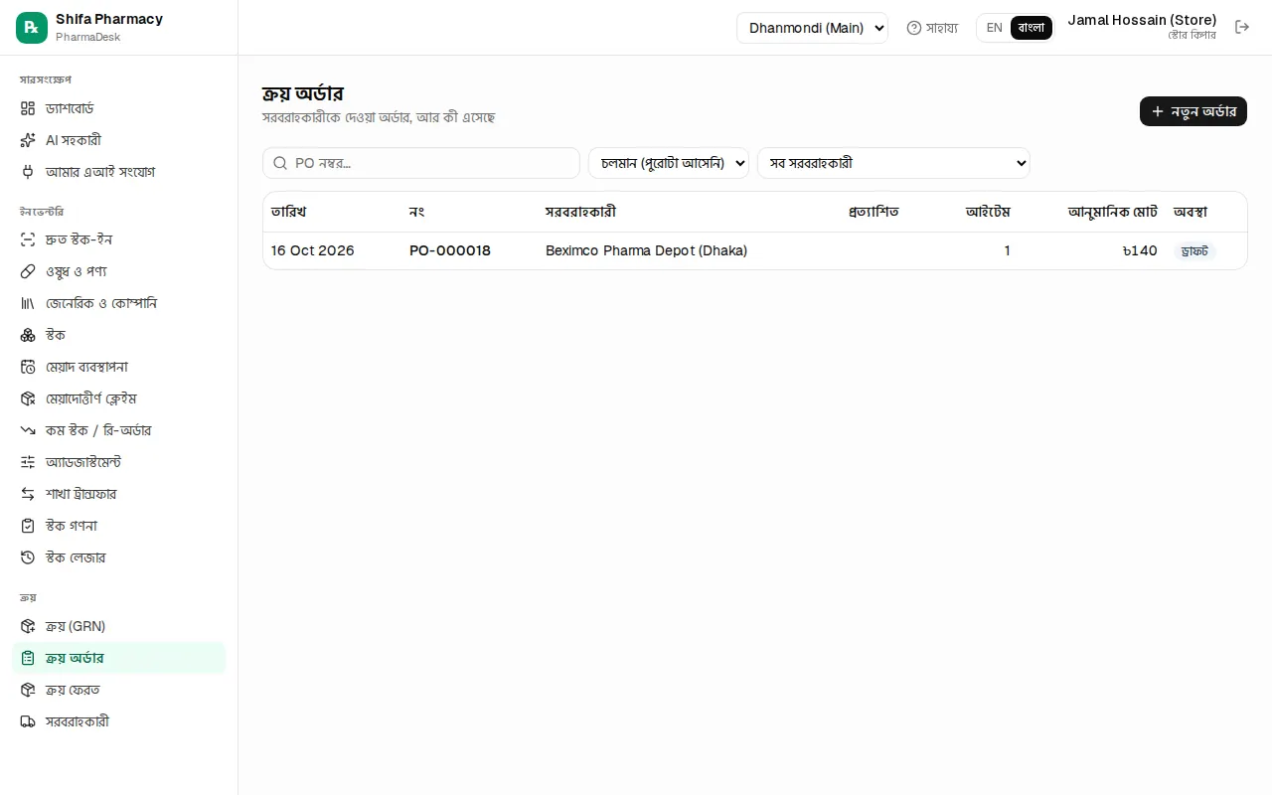Go to ক্রয় (GRN) in the sidebar
Screen dimensions: 1272x795
pyautogui.click(x=119, y=626)
